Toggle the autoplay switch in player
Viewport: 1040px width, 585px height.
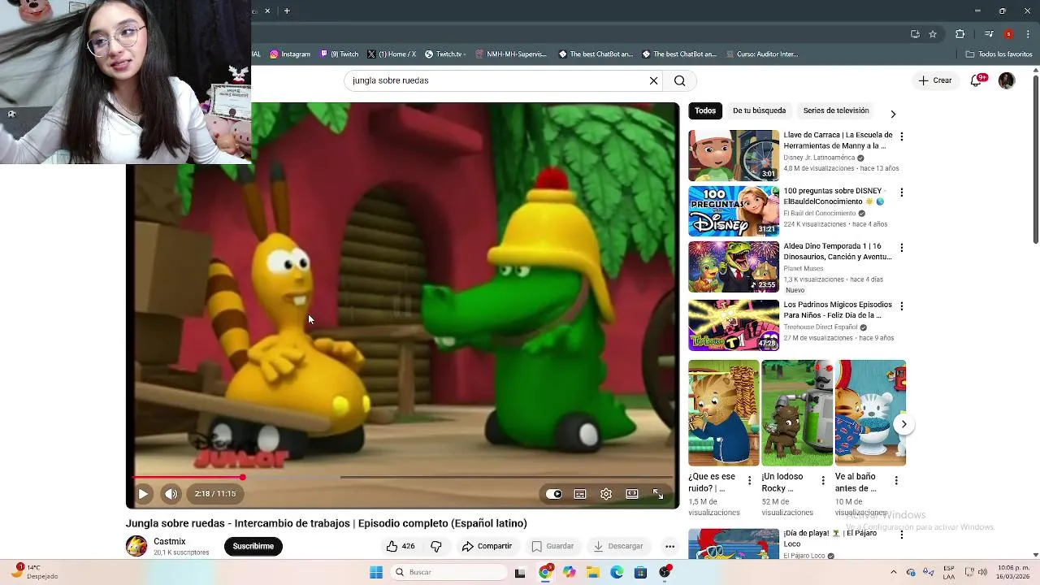(553, 494)
